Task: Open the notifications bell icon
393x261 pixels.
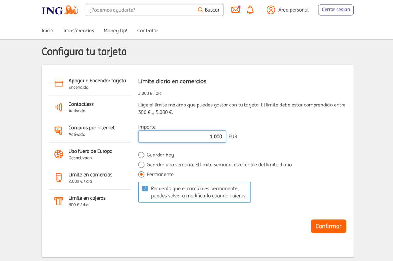Action: [x=250, y=10]
